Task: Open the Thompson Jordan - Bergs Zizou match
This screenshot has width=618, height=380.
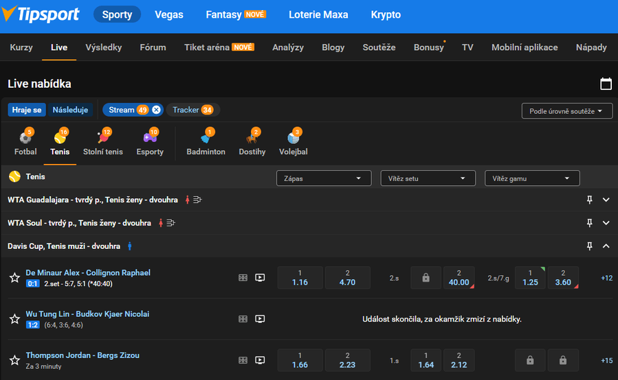Action: 82,355
